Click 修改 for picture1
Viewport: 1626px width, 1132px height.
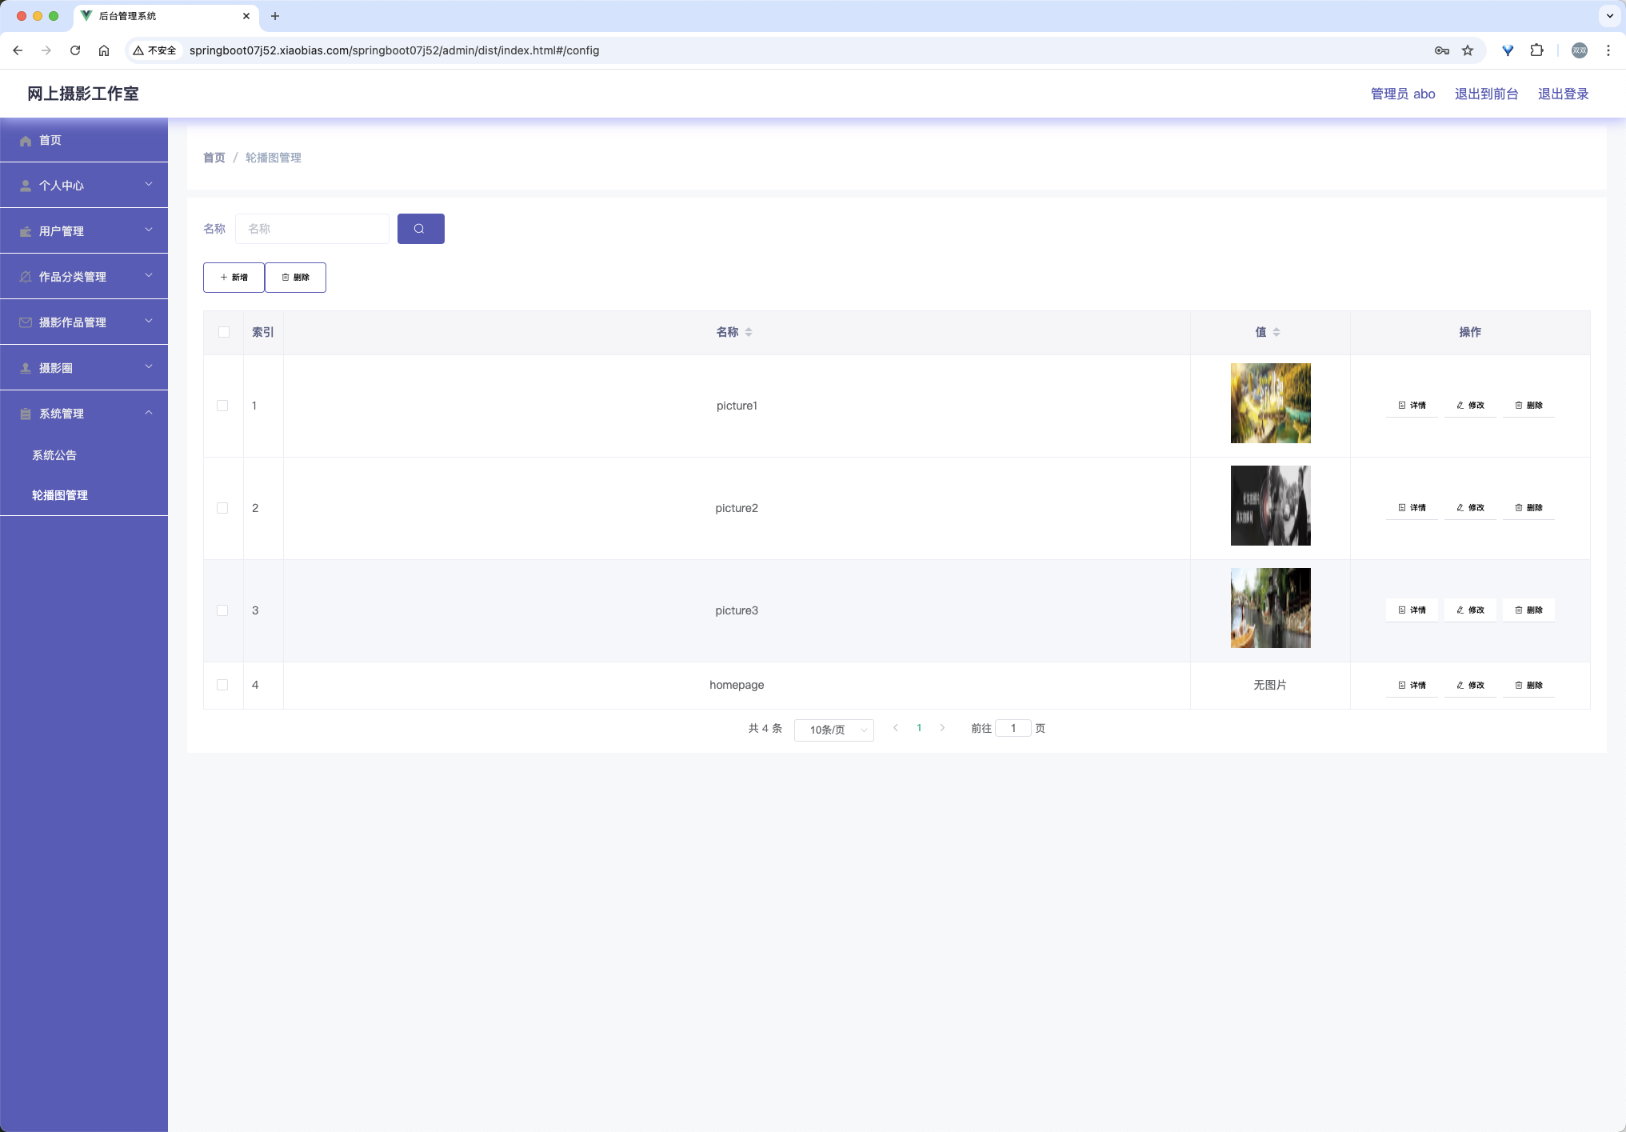point(1470,406)
